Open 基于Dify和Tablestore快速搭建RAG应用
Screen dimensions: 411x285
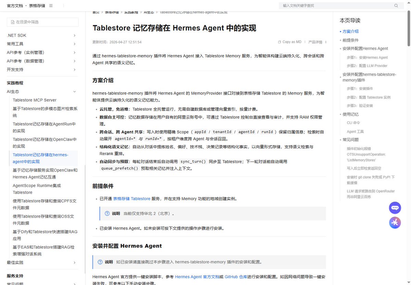[45, 235]
